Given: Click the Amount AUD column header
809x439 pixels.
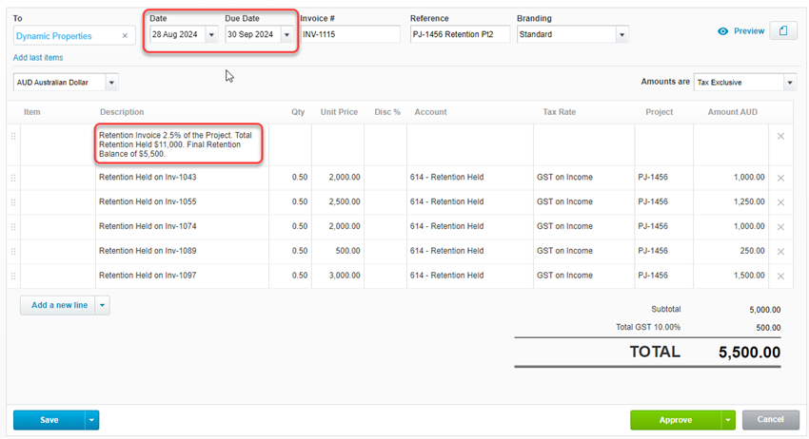Looking at the screenshot, I should [733, 112].
